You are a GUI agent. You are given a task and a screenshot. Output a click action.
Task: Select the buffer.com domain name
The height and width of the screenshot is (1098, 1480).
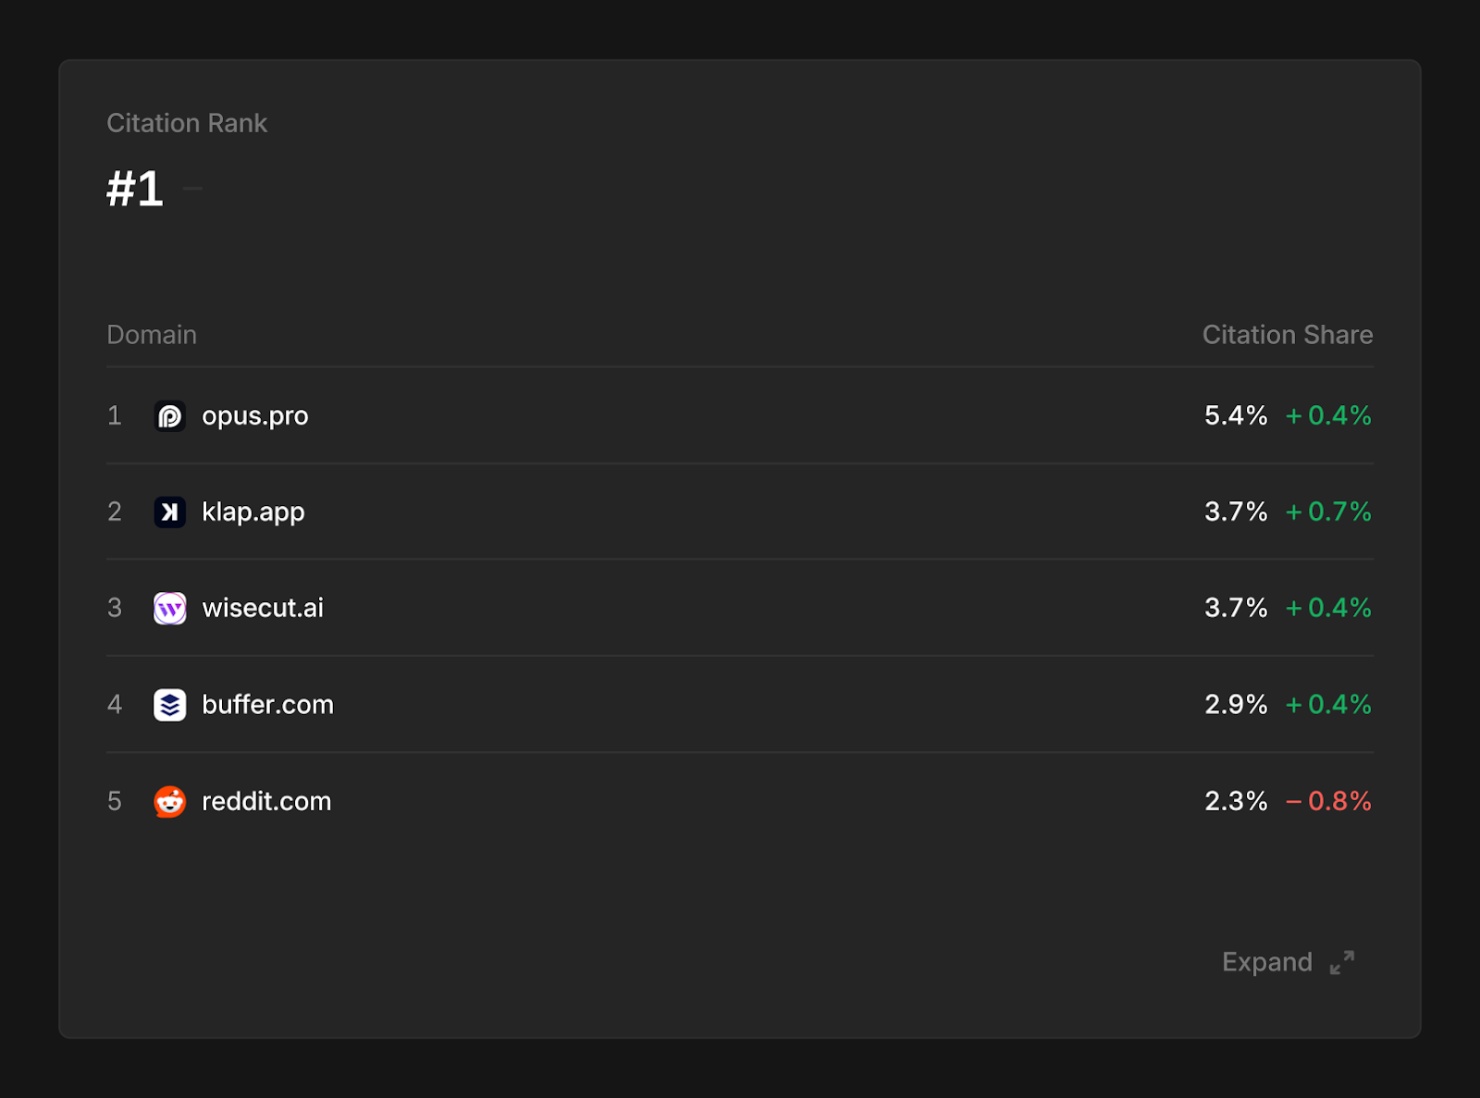point(268,704)
